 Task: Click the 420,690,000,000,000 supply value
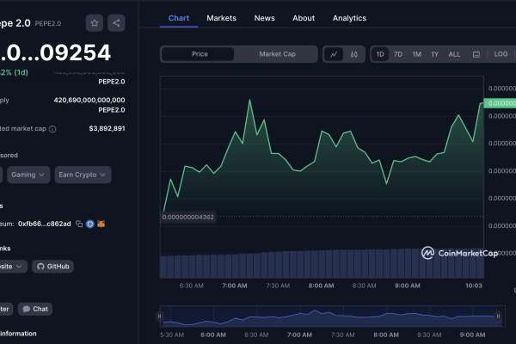pyautogui.click(x=89, y=100)
